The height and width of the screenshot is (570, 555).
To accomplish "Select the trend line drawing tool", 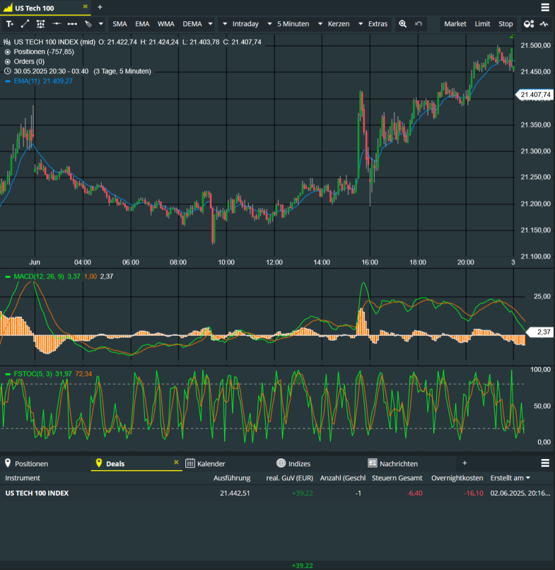I will click(25, 24).
